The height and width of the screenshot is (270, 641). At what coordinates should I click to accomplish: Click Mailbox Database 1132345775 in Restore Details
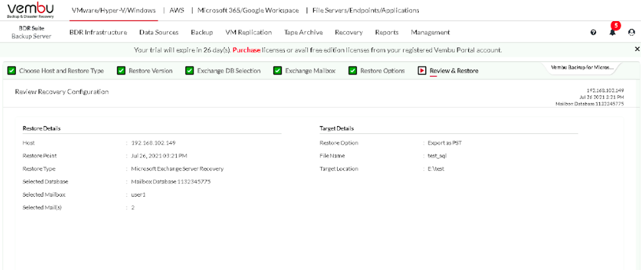tap(171, 182)
